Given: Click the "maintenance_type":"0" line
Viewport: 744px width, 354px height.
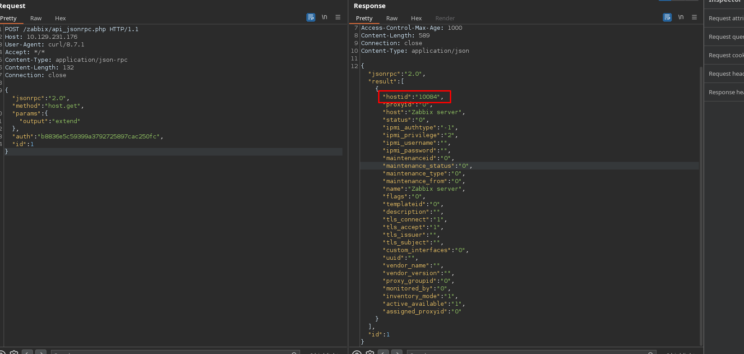Looking at the screenshot, I should point(424,173).
